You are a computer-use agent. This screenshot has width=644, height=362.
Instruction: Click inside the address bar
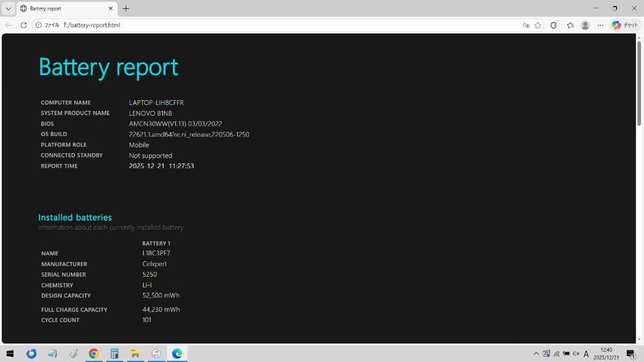[x=179, y=25]
